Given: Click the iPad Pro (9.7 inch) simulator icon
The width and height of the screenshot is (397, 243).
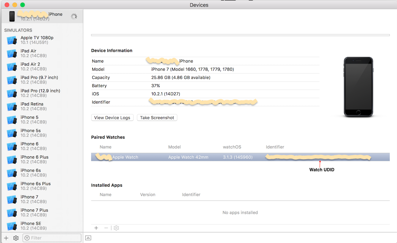Looking at the screenshot, I should point(12,80).
